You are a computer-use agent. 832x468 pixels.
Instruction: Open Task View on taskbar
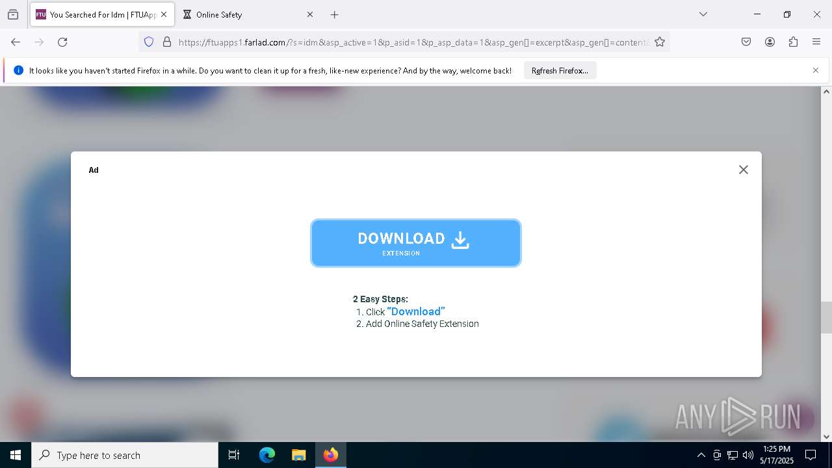(x=234, y=455)
